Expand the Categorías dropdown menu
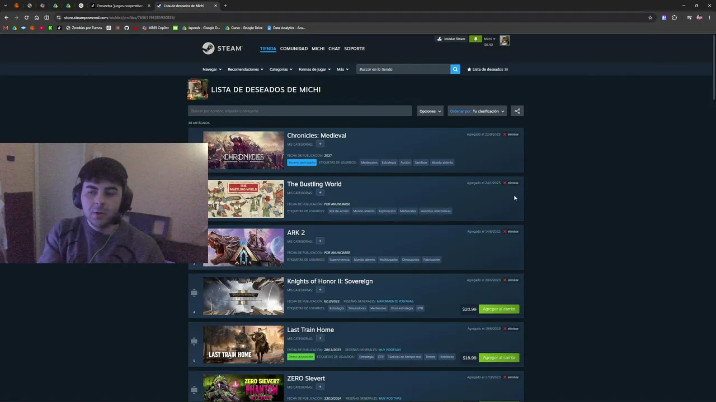Image resolution: width=716 pixels, height=402 pixels. [x=281, y=69]
